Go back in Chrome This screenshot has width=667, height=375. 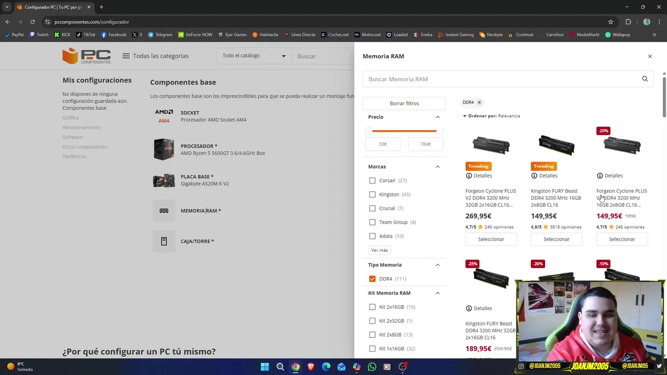coord(7,22)
